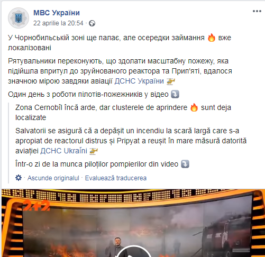The height and width of the screenshot is (257, 265).
Task: Play the video with the circular play button
Action: click(134, 251)
